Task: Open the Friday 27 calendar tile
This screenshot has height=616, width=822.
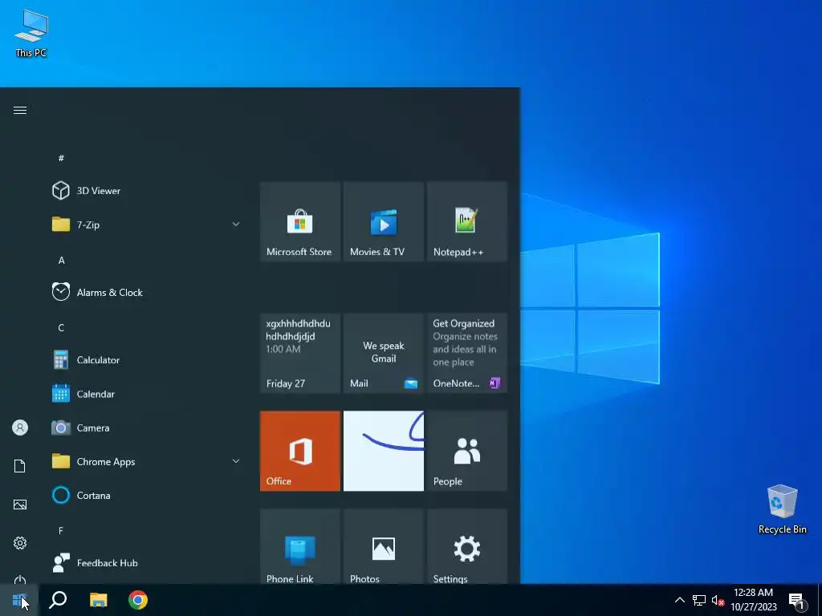Action: (300, 353)
